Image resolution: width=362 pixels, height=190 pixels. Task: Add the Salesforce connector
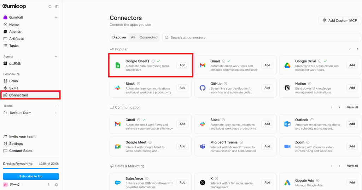coord(182,183)
